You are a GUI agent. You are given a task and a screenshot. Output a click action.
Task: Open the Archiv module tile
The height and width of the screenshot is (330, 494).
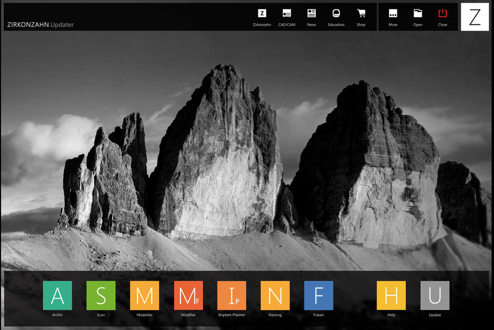[x=57, y=295]
